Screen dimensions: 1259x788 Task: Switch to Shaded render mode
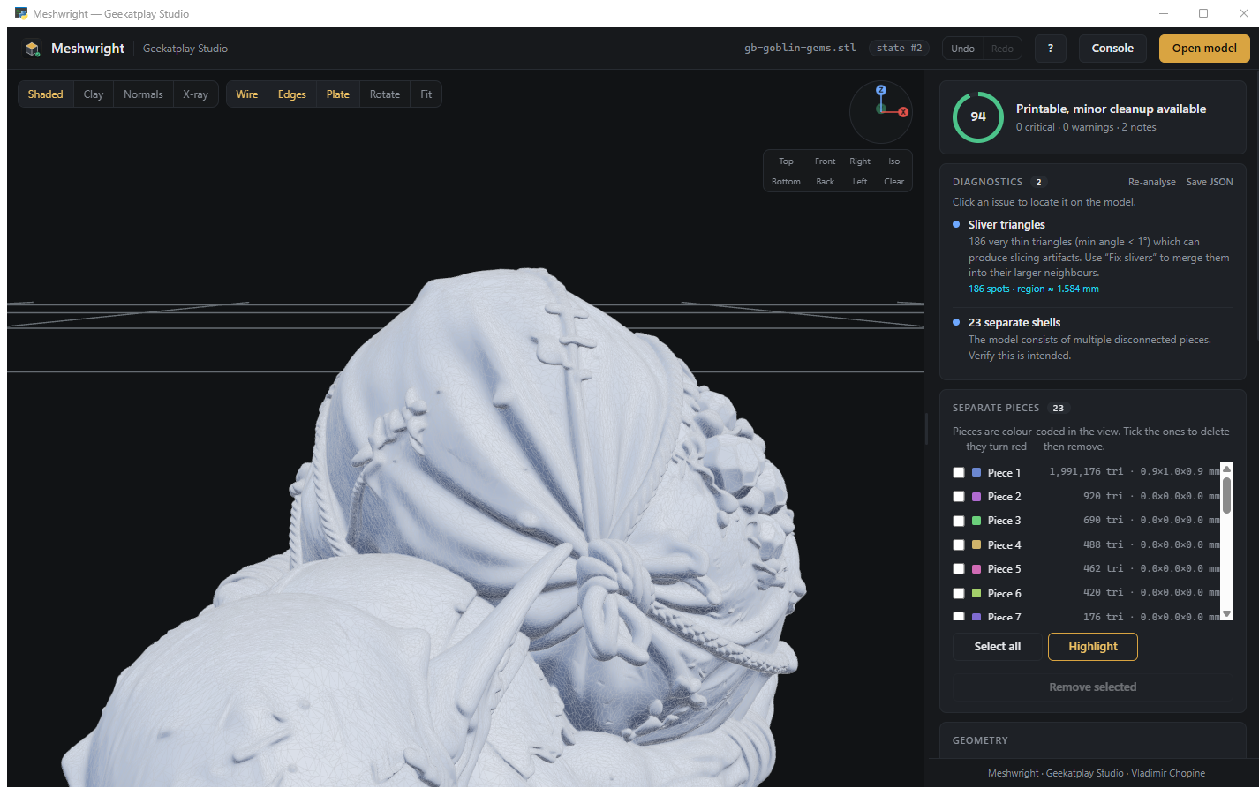pos(45,94)
